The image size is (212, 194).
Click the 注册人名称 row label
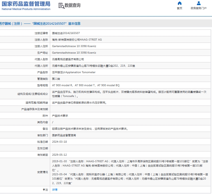click(41, 39)
